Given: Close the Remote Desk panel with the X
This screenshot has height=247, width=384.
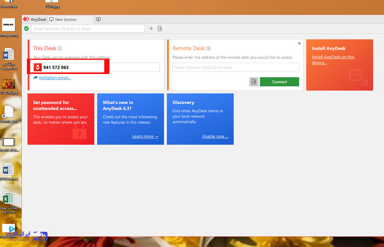Looking at the screenshot, I should (x=299, y=43).
